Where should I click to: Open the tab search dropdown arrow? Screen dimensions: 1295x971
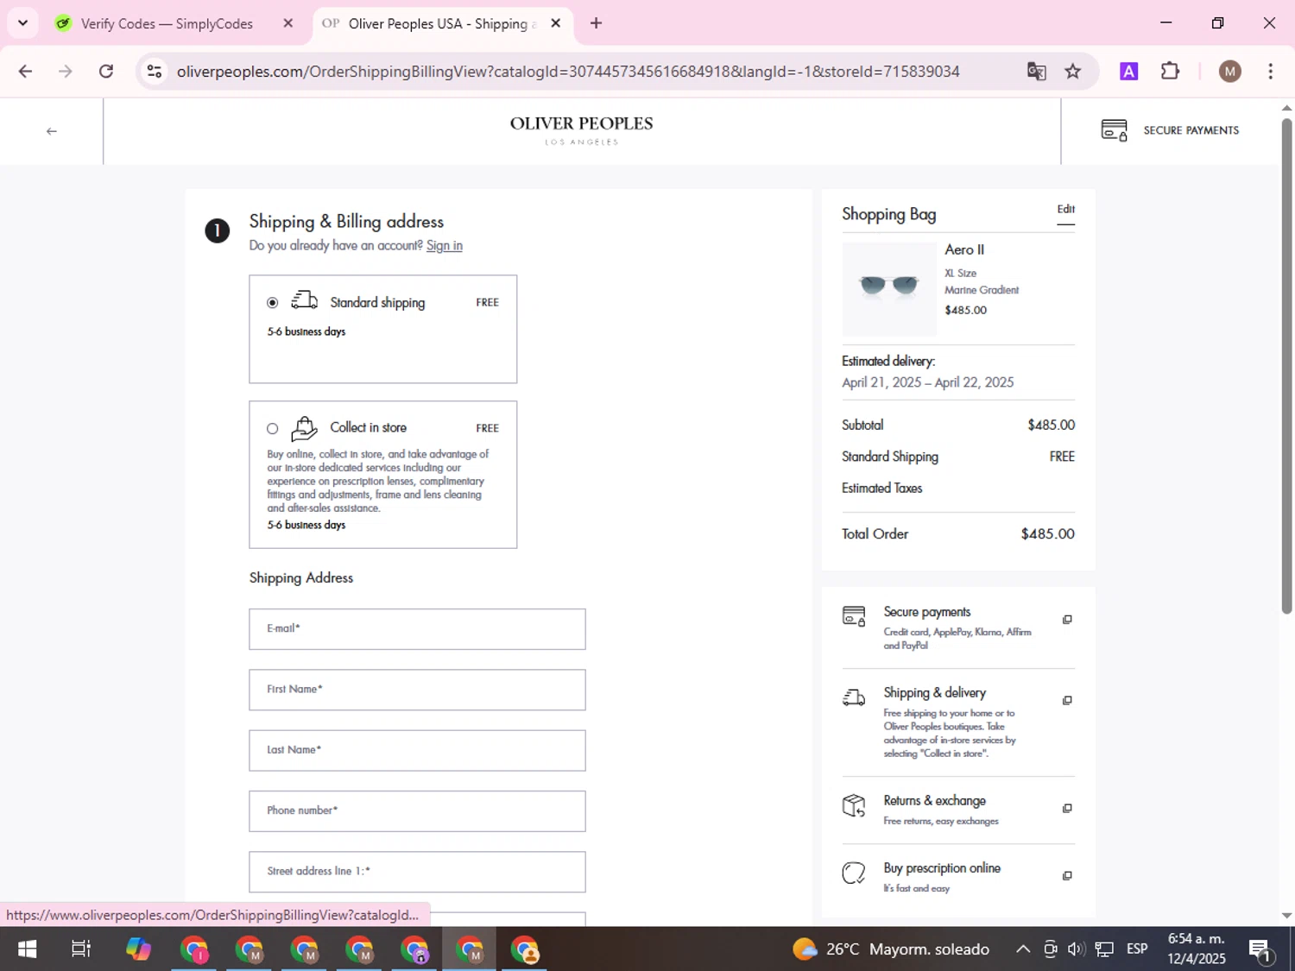(x=23, y=23)
